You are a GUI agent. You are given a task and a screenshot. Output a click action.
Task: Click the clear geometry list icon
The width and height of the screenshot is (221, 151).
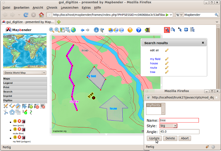coord(43,106)
